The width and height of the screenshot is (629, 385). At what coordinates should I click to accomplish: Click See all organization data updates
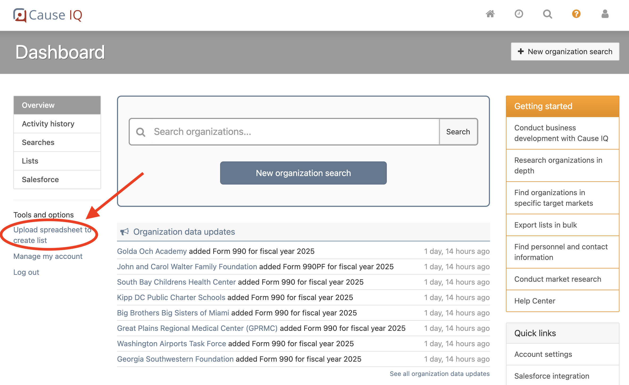[440, 374]
